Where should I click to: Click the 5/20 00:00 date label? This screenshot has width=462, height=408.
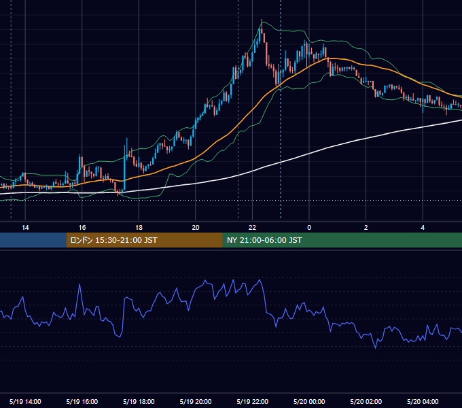pos(309,401)
